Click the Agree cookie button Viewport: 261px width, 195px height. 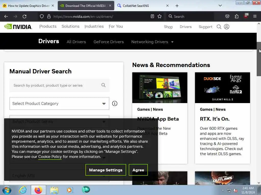pos(138,170)
